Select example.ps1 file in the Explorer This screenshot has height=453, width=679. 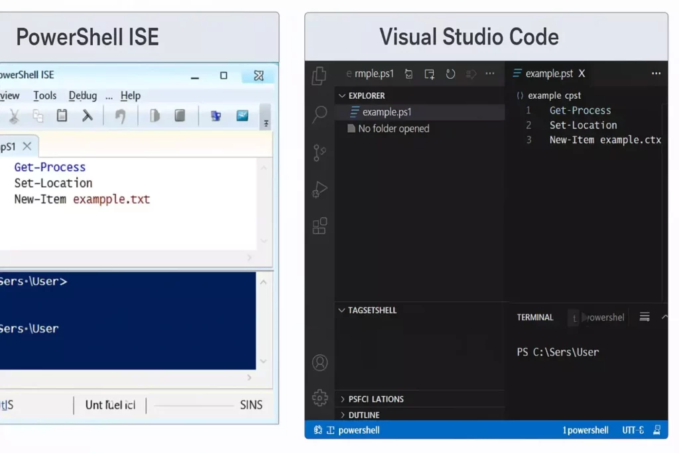[x=420, y=112]
